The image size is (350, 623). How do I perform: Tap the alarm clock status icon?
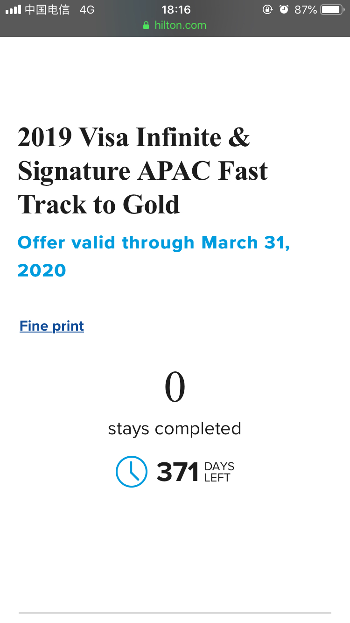coord(284,9)
